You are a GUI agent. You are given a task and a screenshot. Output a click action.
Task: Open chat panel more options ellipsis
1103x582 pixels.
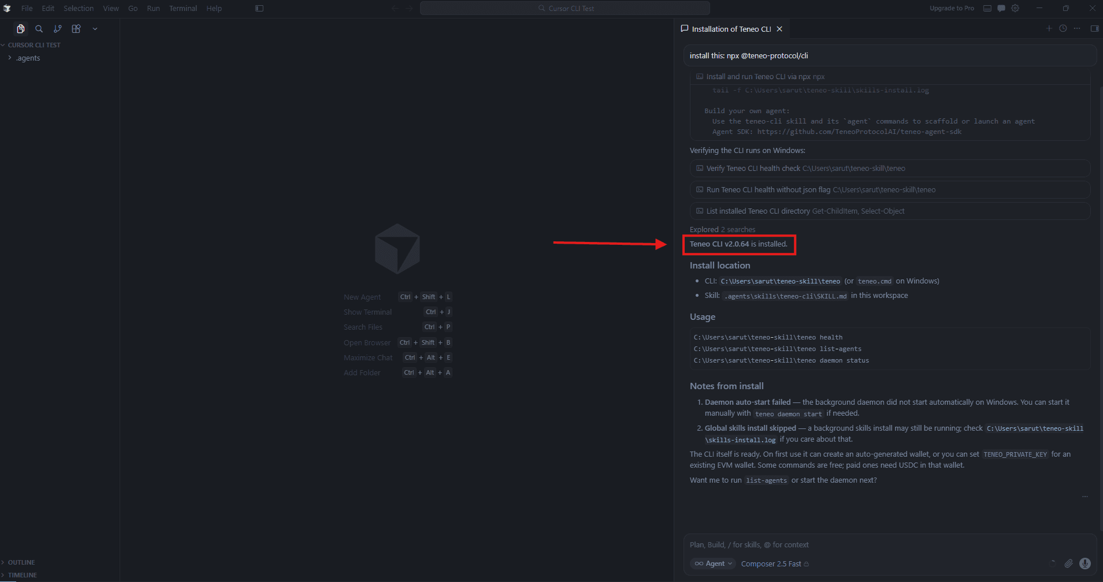point(1077,28)
